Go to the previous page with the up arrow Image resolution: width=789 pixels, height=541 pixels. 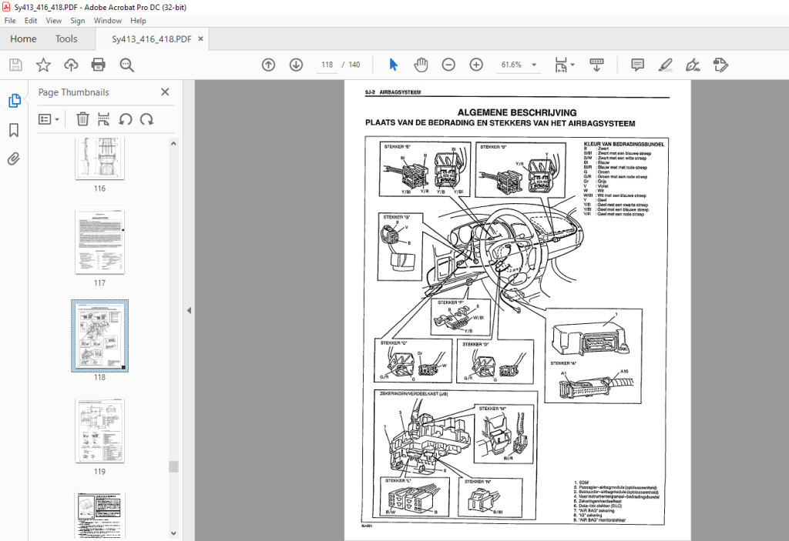pos(268,65)
